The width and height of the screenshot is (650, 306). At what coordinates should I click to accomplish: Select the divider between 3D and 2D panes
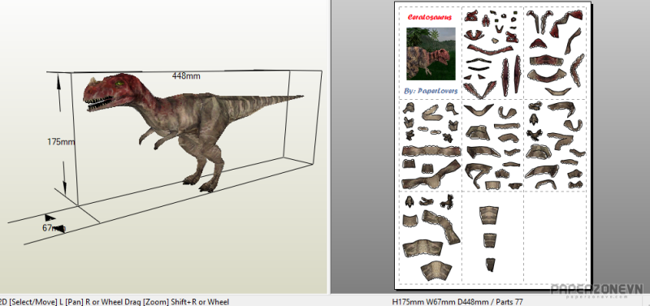(x=330, y=147)
